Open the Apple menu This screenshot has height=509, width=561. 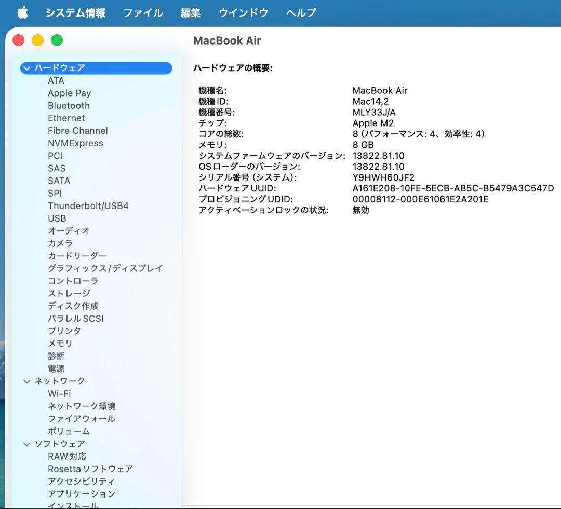click(22, 12)
